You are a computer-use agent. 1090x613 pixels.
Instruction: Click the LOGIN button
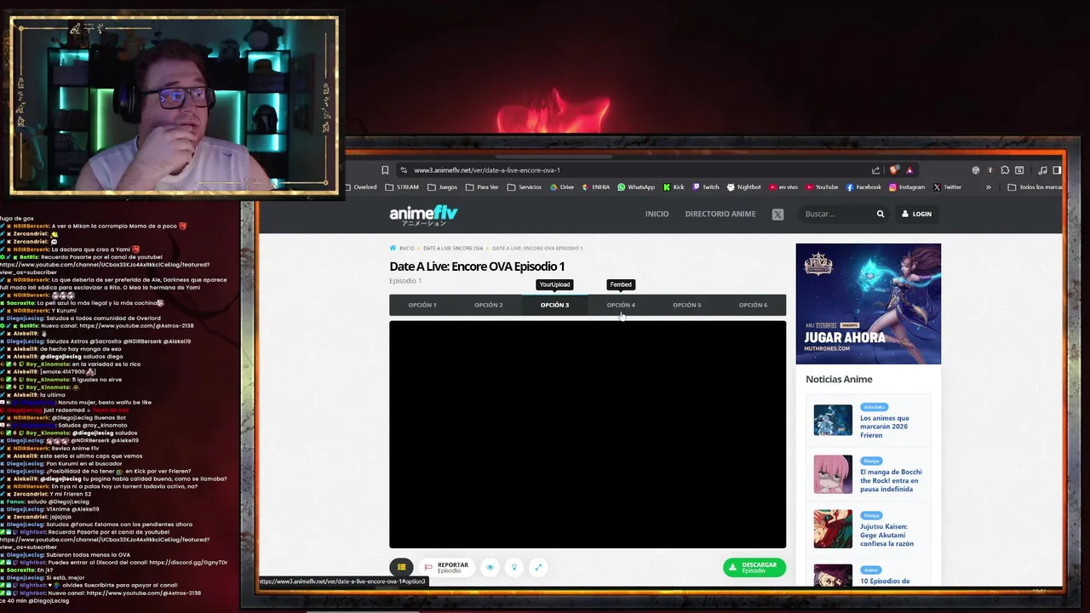[x=917, y=215]
